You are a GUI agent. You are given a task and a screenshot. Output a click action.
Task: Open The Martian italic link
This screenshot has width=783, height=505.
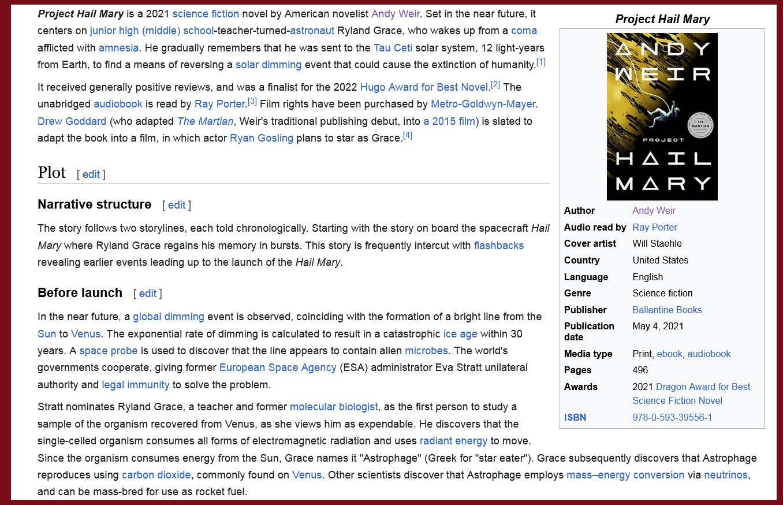(x=205, y=121)
